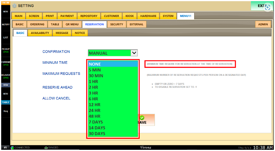Toggle CURBSIDE open status in sidebar

pos(6,63)
